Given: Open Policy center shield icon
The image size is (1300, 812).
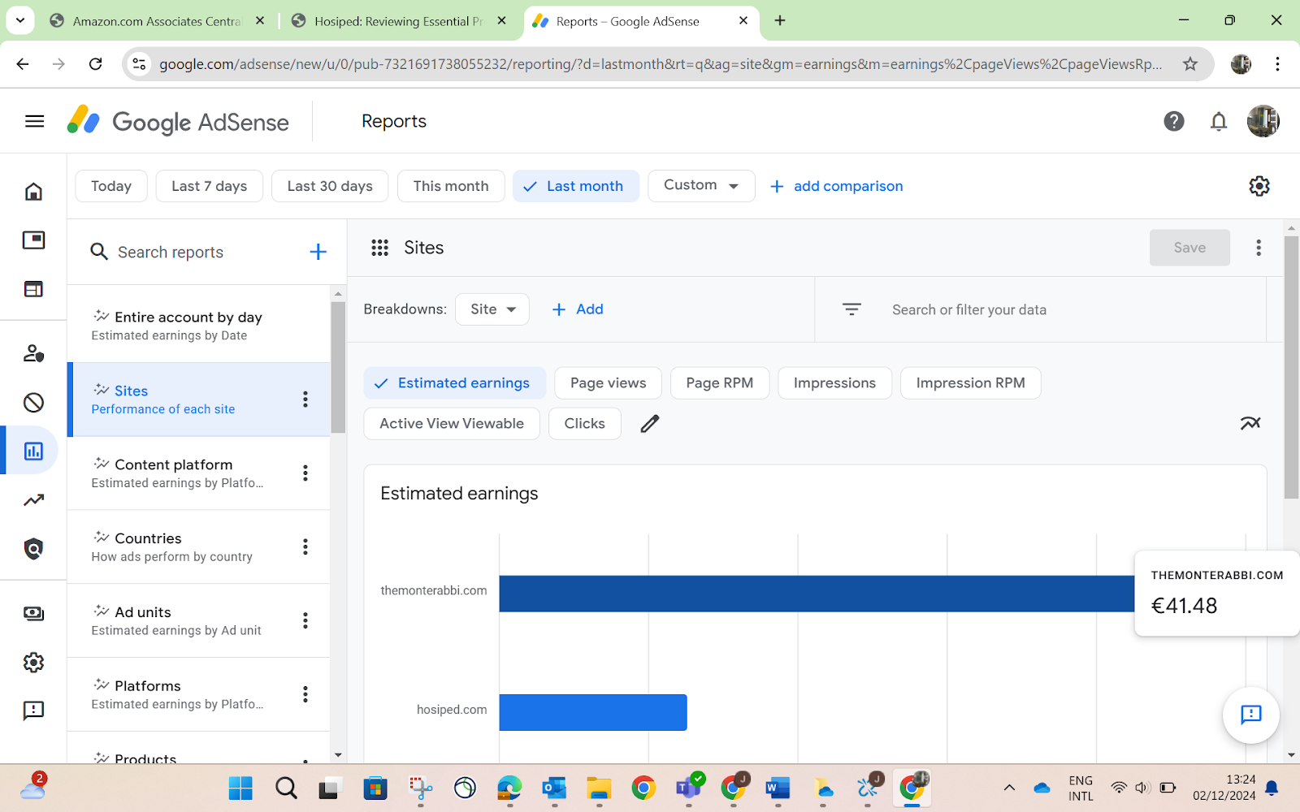Looking at the screenshot, I should tap(33, 549).
